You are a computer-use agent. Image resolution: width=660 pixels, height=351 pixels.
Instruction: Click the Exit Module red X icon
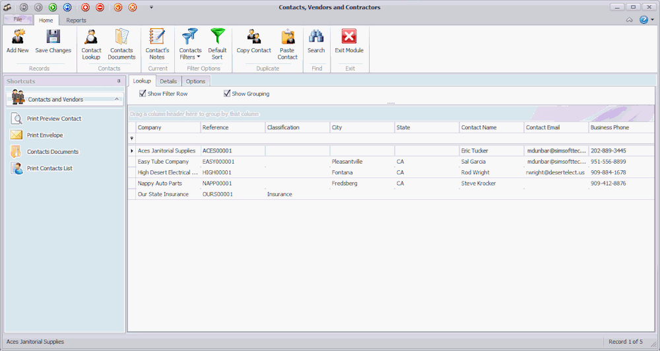pyautogui.click(x=348, y=37)
